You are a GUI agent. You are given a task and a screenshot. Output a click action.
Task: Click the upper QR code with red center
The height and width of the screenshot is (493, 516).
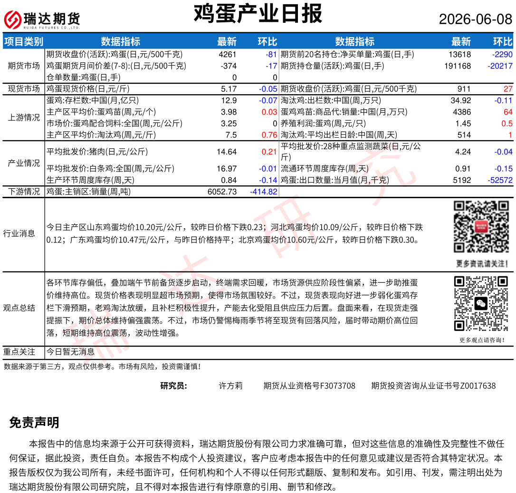coord(481,227)
